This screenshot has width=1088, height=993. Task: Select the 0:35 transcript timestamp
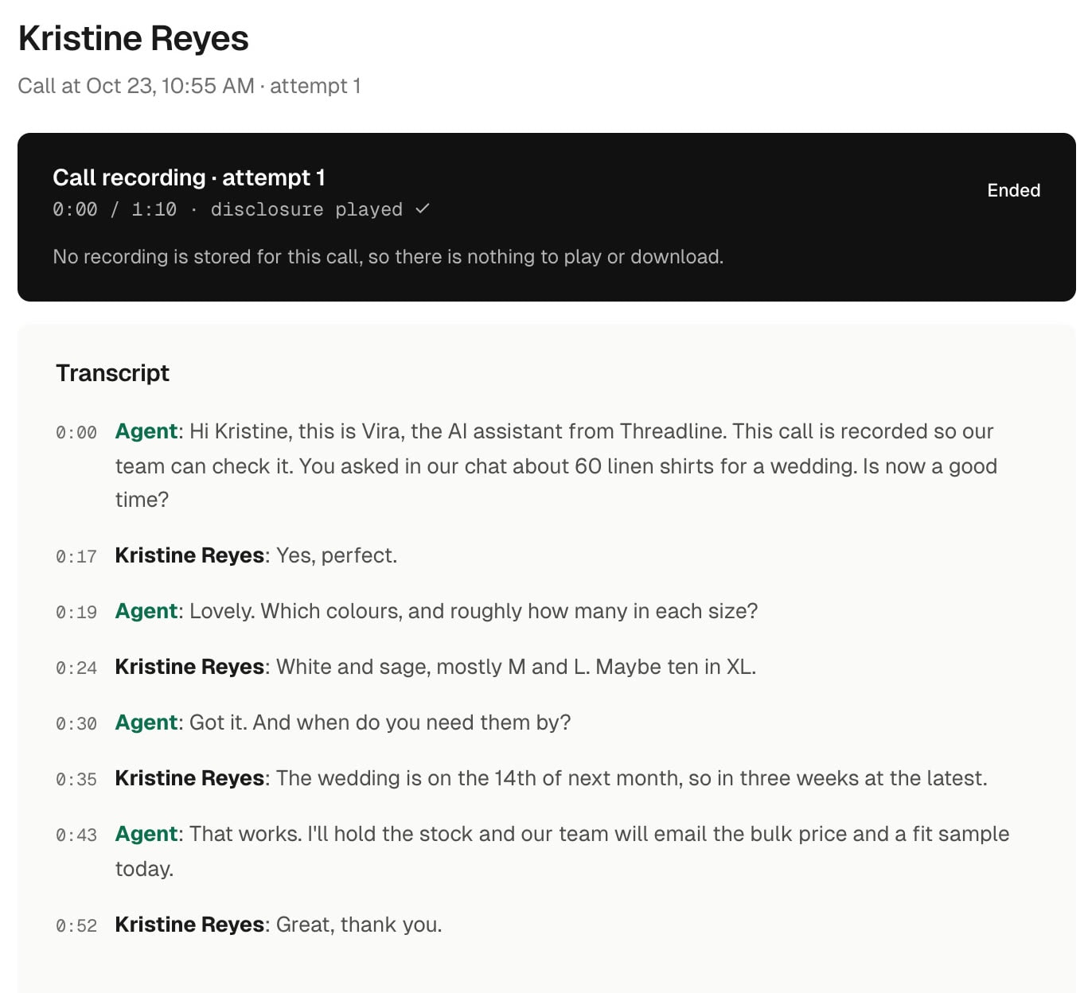tap(76, 780)
